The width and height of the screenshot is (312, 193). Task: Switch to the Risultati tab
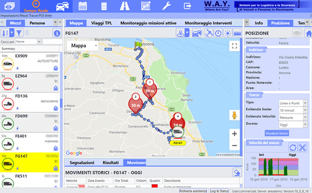point(111,162)
